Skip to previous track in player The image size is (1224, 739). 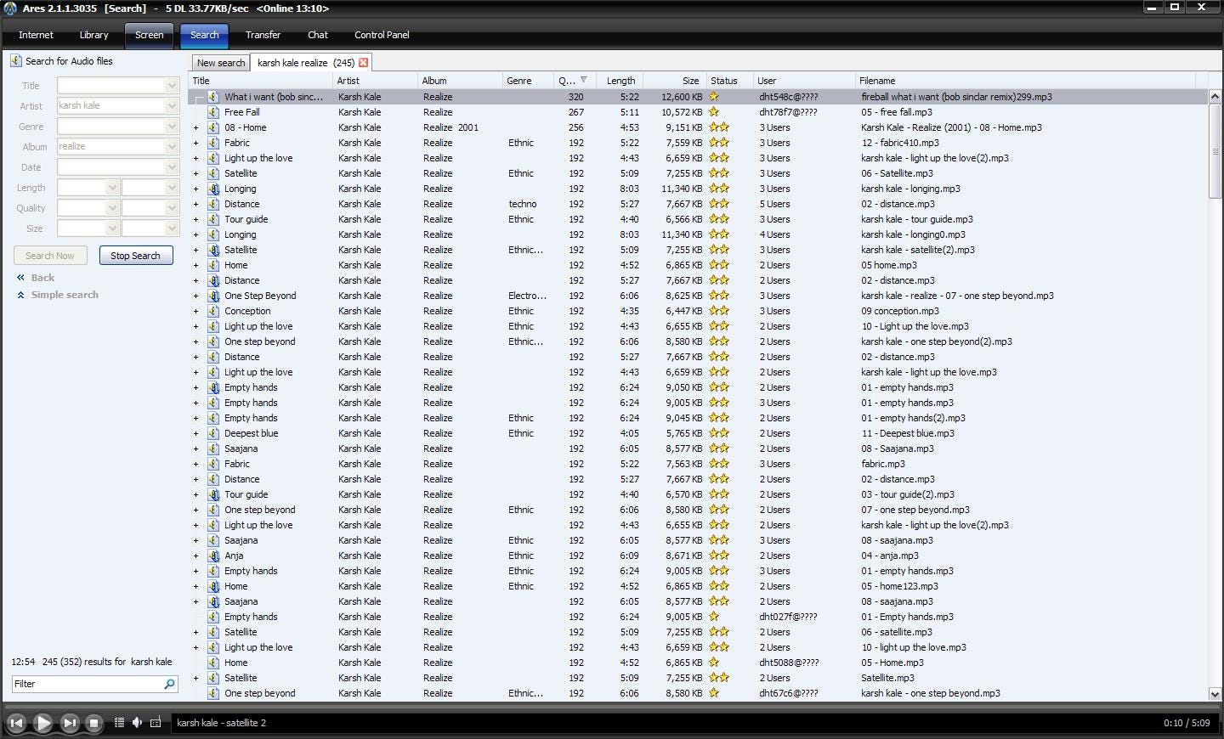[15, 723]
